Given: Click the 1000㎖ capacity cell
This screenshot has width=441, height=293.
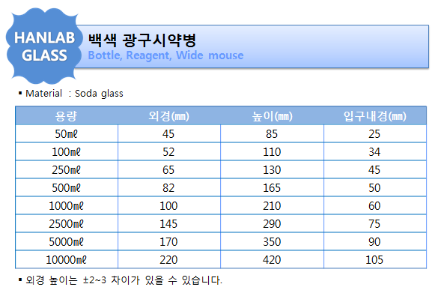Looking at the screenshot, I should [x=67, y=206].
